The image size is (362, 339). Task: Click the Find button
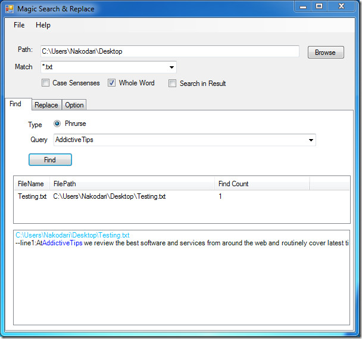50,160
